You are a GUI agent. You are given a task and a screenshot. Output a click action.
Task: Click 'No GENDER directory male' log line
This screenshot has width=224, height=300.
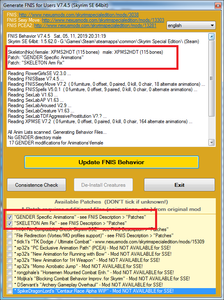(x=34, y=137)
